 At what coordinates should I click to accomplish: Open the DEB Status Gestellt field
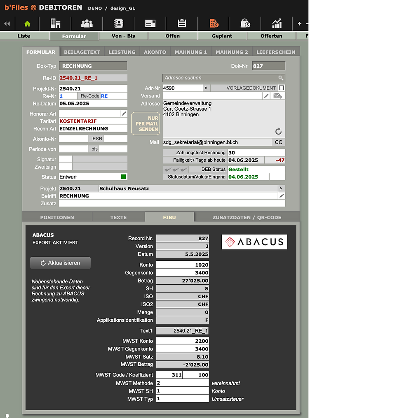pos(256,169)
